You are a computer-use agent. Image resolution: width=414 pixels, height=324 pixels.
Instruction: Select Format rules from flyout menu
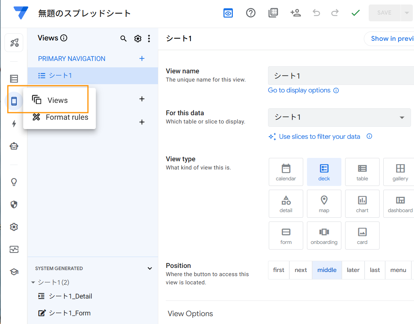pyautogui.click(x=67, y=117)
